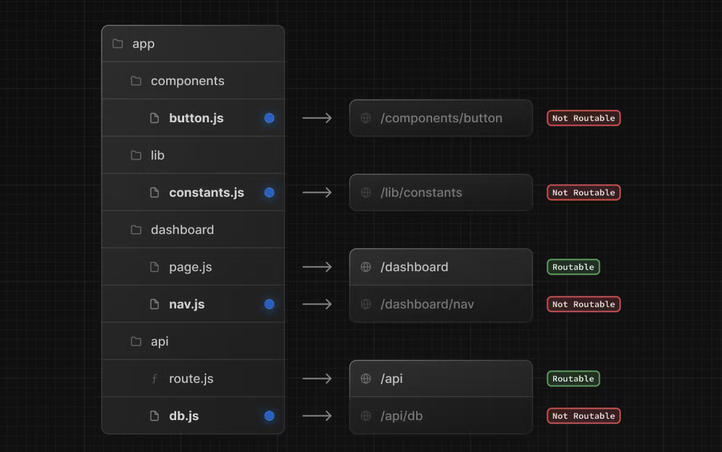Click the page.js file icon
This screenshot has width=722, height=452.
point(155,267)
